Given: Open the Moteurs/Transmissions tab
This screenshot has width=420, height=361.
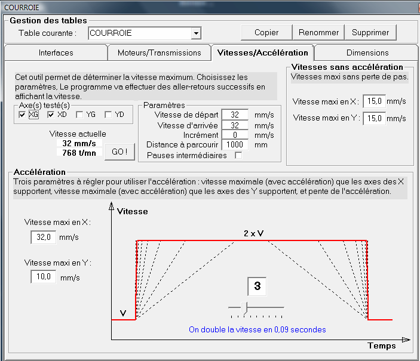Looking at the screenshot, I should pos(159,53).
